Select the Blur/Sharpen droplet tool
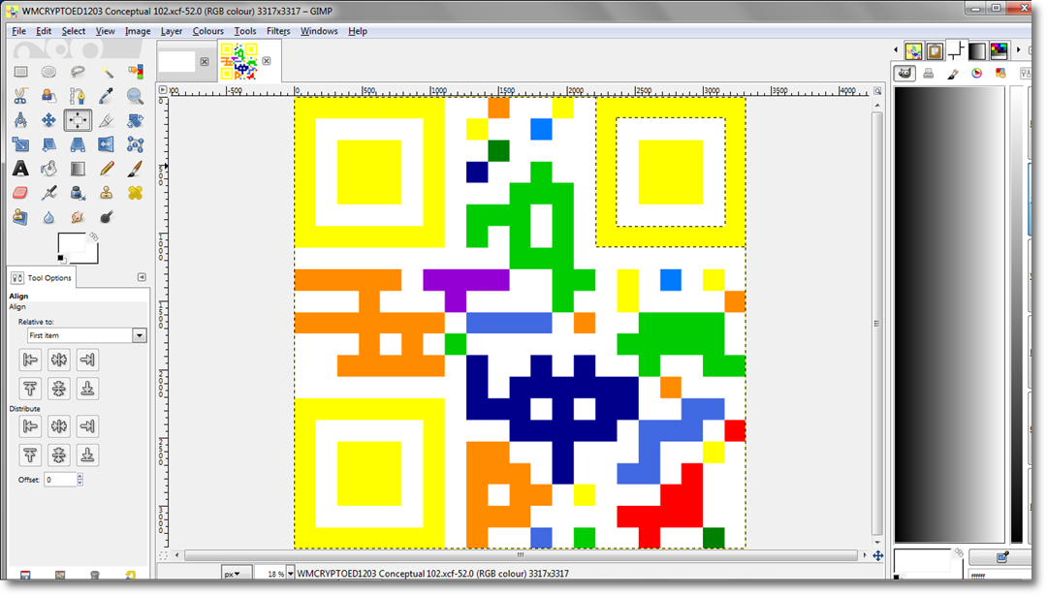Screen dimensions: 1047x596 coord(48,217)
